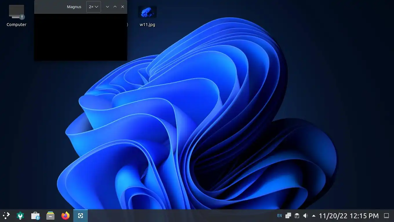Viewport: 394px width, 222px height.
Task: Click the Computer icon label
Action: coord(17,25)
